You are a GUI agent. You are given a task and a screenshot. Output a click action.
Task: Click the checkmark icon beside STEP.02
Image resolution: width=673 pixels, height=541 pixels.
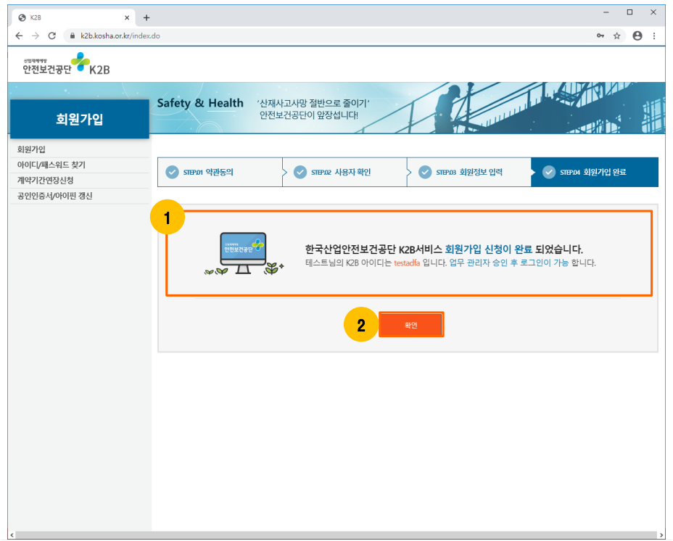[300, 172]
